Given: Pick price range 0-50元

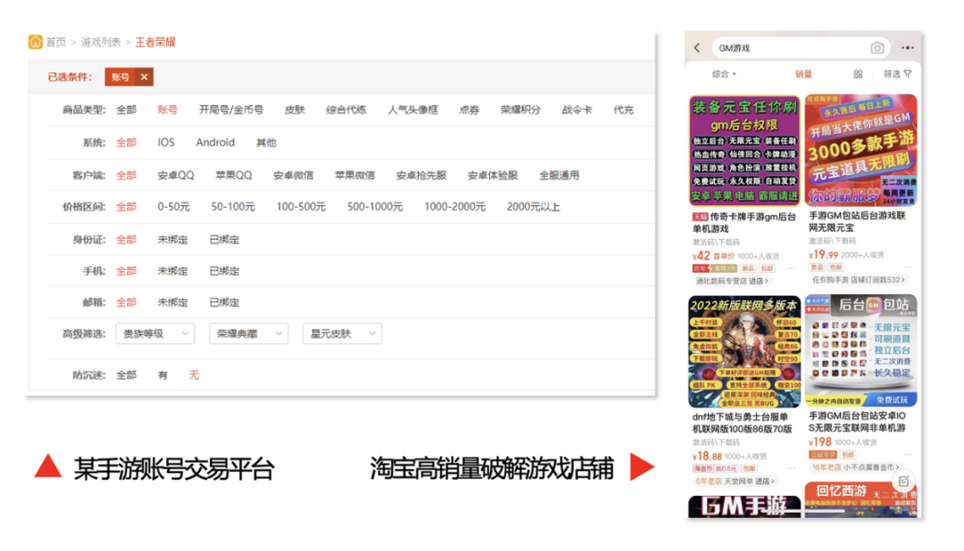Looking at the screenshot, I should (173, 207).
